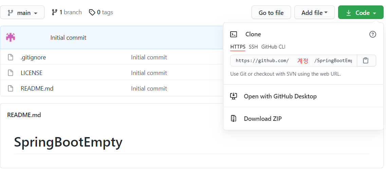The width and height of the screenshot is (386, 170).
Task: Click the Clone heading text
Action: pyautogui.click(x=253, y=34)
